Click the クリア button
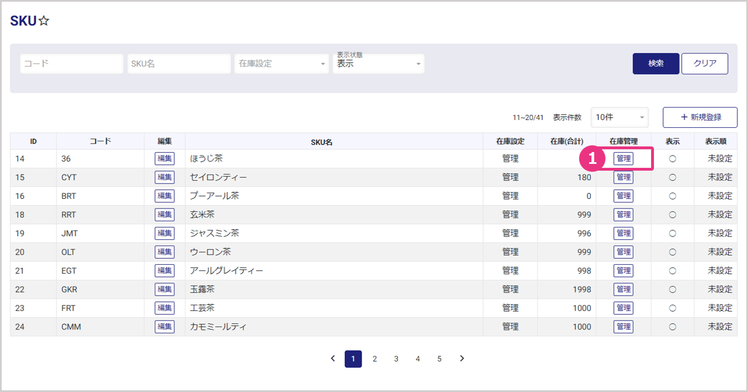Image resolution: width=748 pixels, height=392 pixels. point(704,64)
